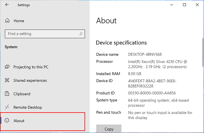Image resolution: width=204 pixels, height=133 pixels.
Task: Click the Processor label
Action: coord(105,61)
